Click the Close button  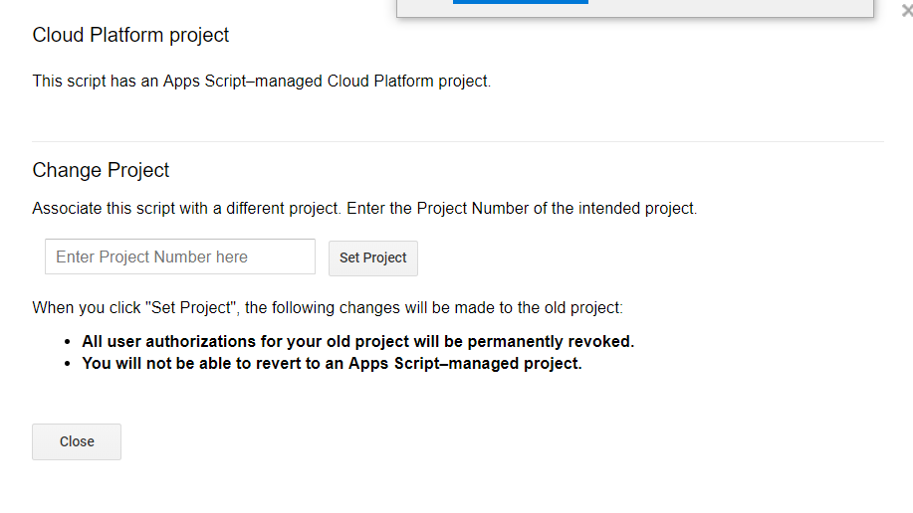[x=77, y=441]
